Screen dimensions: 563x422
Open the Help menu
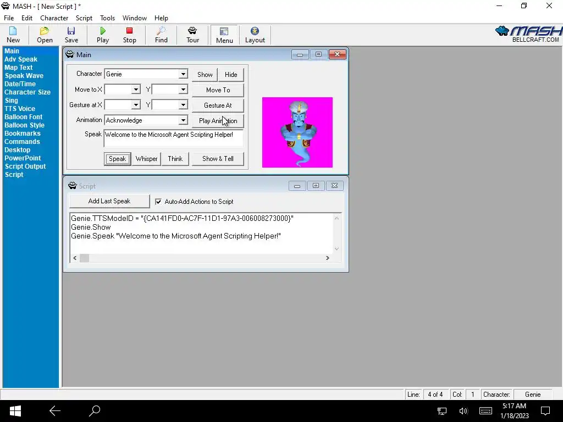tap(161, 18)
